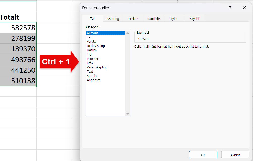Image resolution: width=253 pixels, height=161 pixels.
Task: Choose the Bråk category
Action: (x=90, y=63)
